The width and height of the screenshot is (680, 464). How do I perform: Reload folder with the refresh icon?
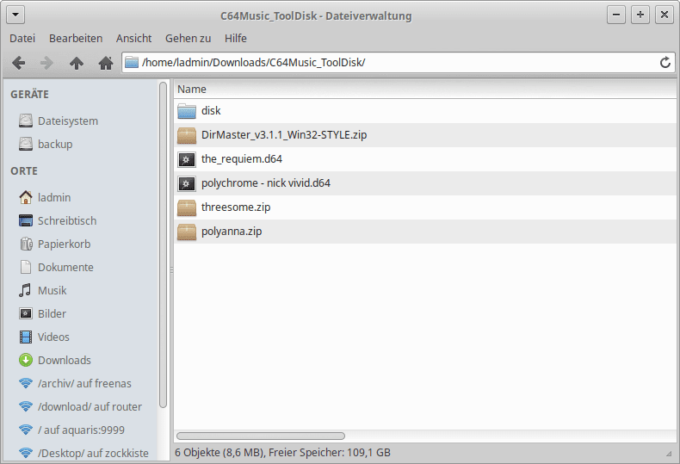[x=665, y=63]
